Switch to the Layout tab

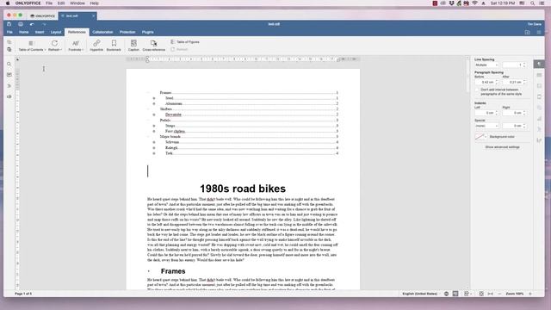(x=56, y=32)
